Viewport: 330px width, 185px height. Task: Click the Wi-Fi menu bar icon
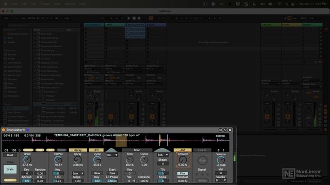279,4
